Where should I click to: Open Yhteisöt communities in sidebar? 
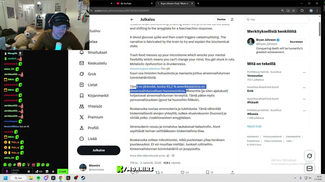click(x=91, y=106)
